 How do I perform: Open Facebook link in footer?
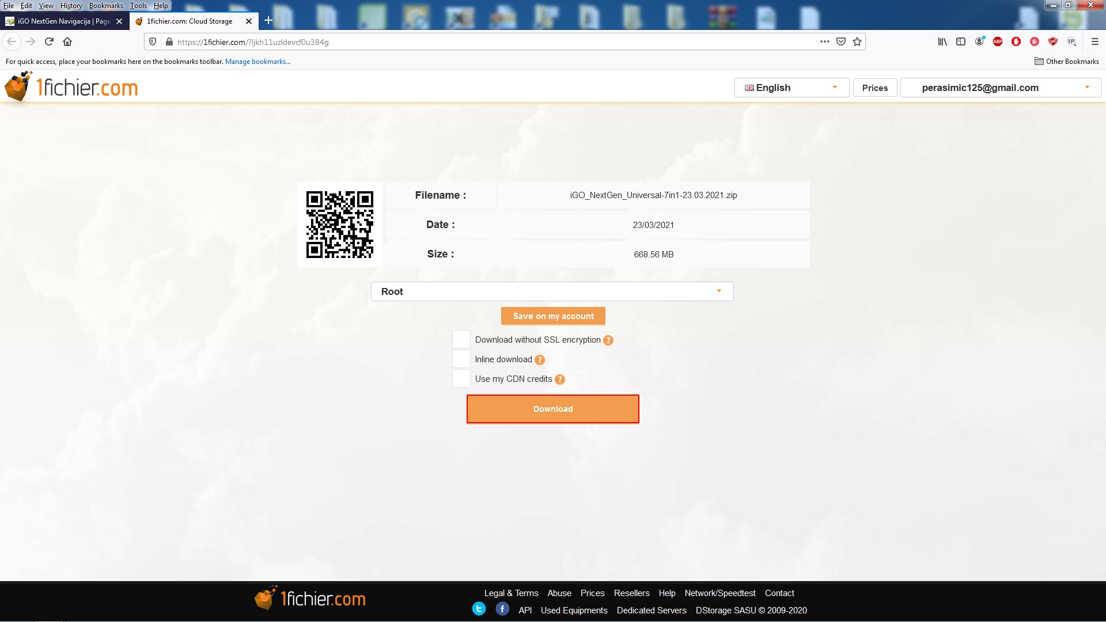pos(502,609)
